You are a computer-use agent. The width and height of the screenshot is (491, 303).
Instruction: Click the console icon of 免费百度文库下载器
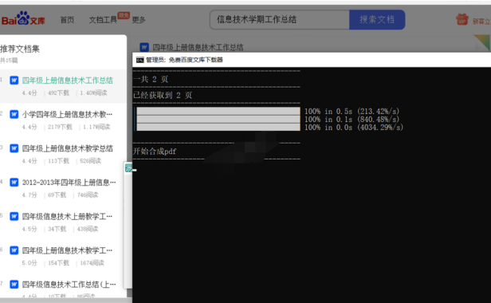coord(139,60)
